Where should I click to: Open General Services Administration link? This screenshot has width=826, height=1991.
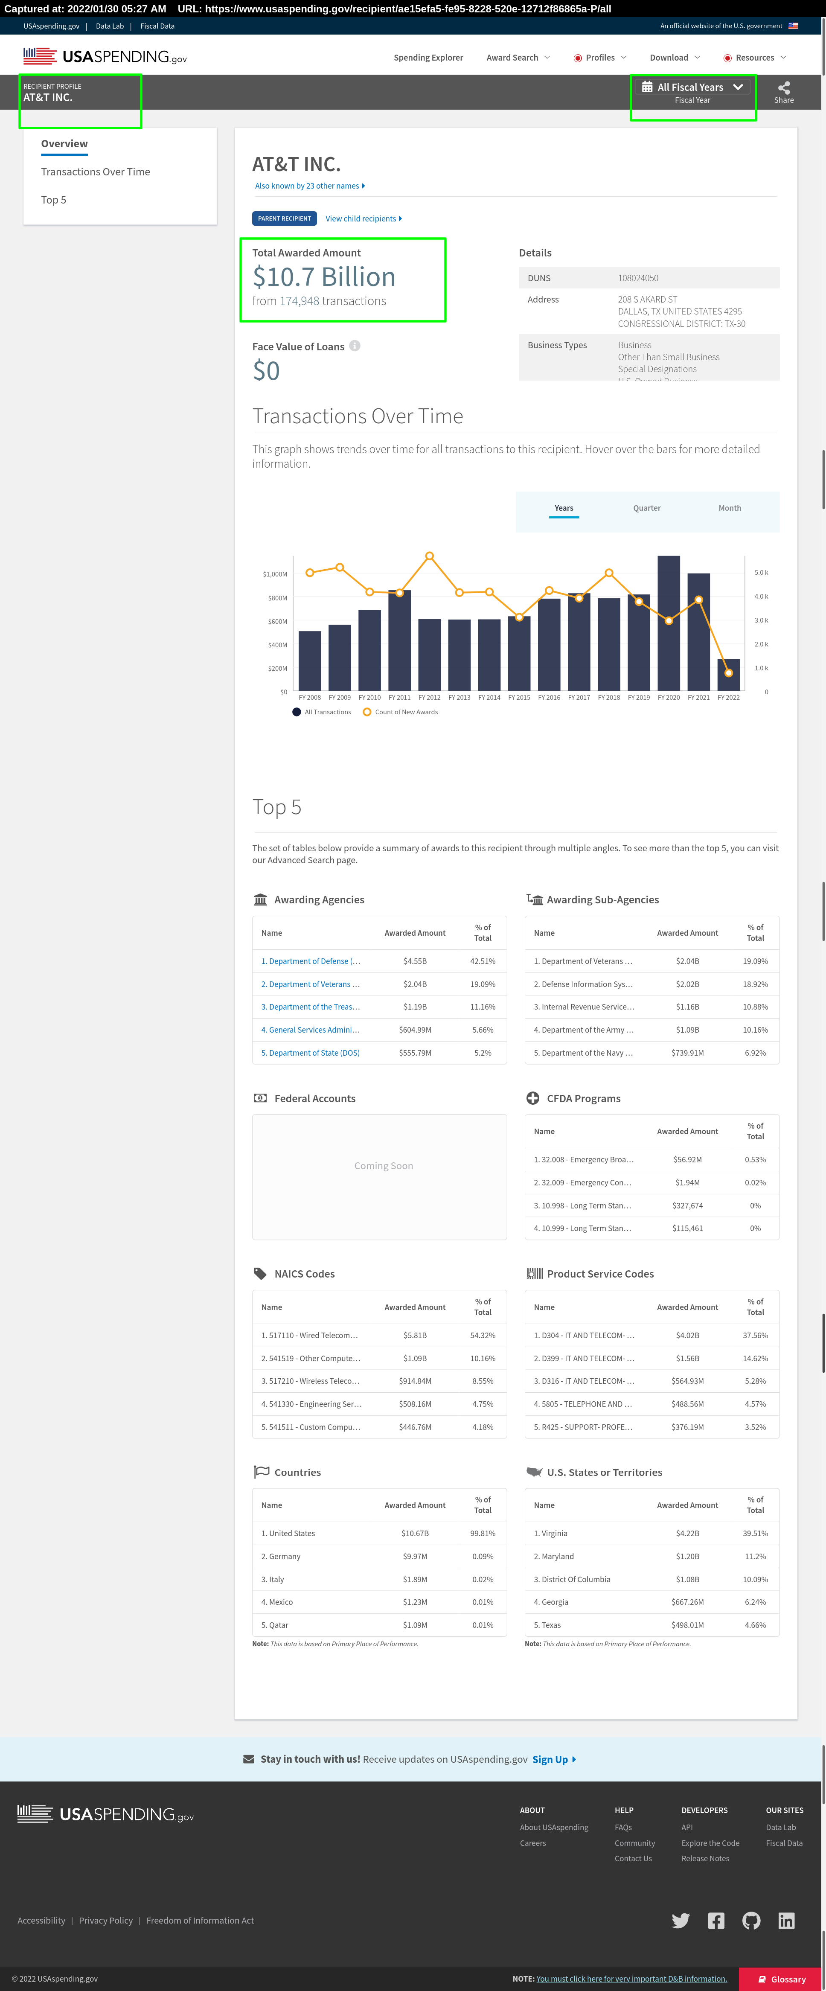(311, 1030)
